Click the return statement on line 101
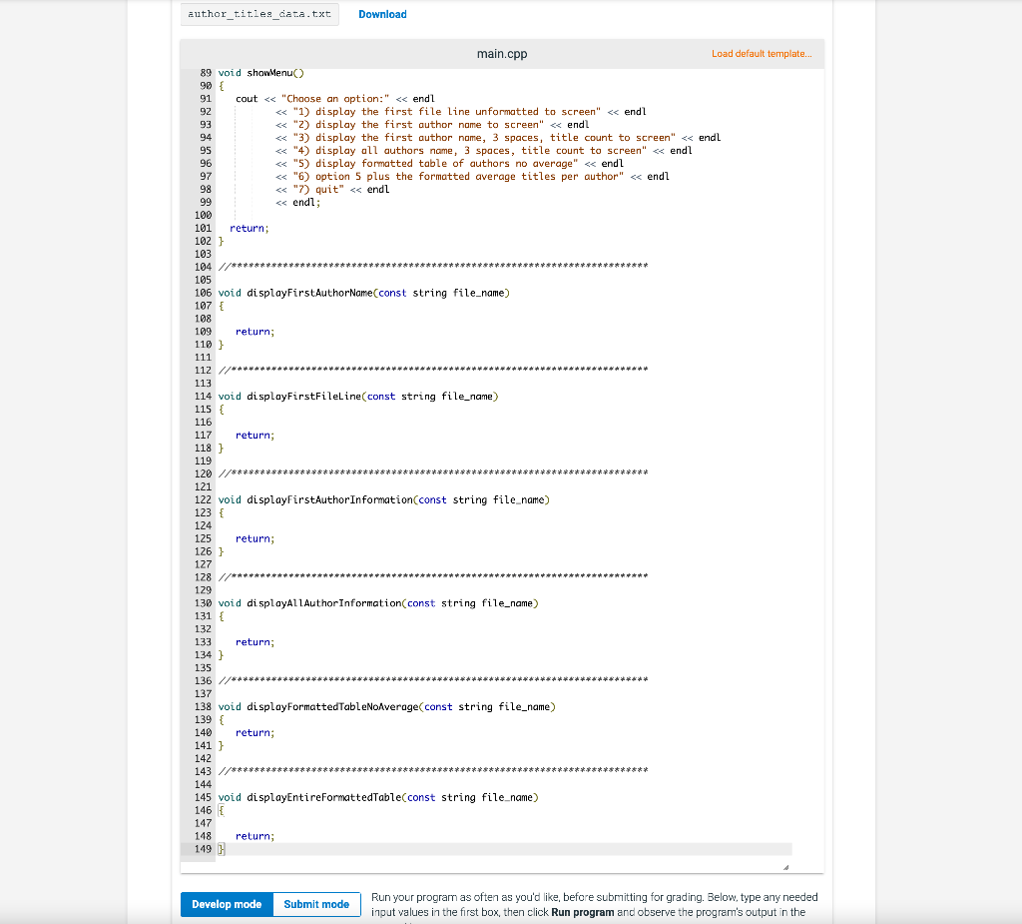This screenshot has height=924, width=1022. pyautogui.click(x=247, y=228)
